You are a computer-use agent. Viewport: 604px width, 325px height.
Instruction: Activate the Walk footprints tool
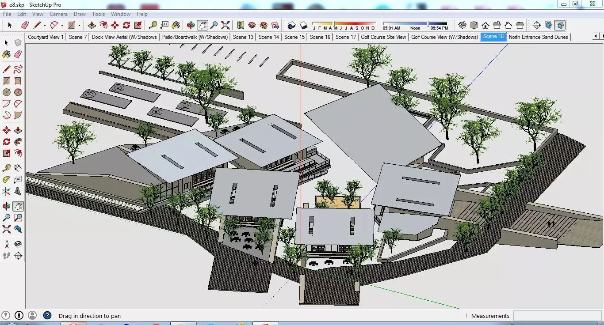pyautogui.click(x=6, y=255)
